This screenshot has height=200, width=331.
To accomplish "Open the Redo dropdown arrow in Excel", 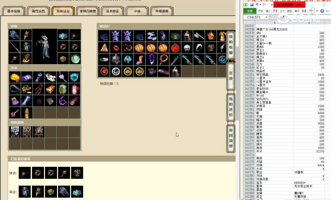I will pyautogui.click(x=267, y=5).
